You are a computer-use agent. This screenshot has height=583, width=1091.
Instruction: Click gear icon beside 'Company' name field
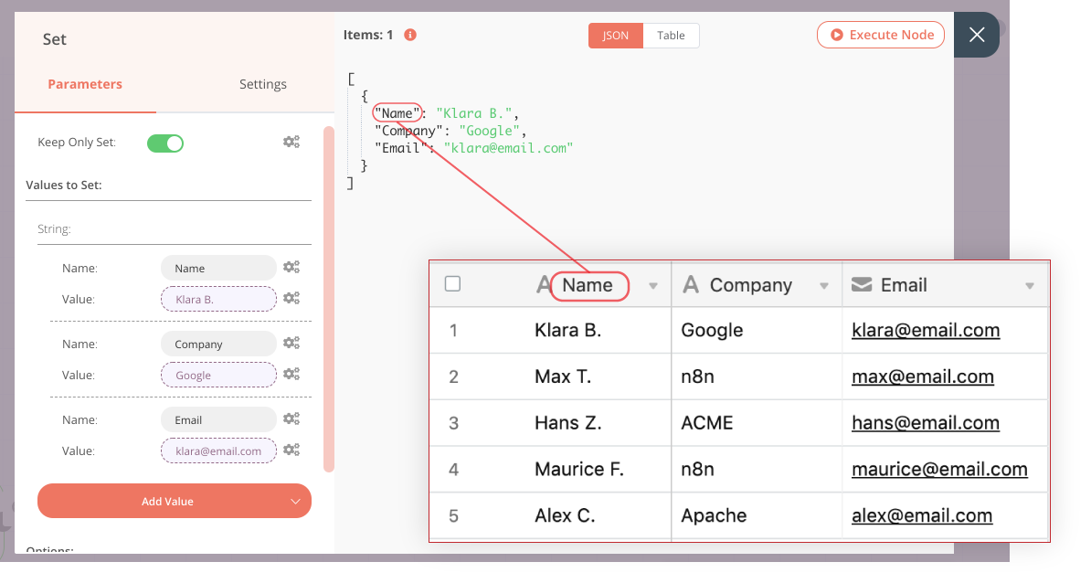click(291, 343)
